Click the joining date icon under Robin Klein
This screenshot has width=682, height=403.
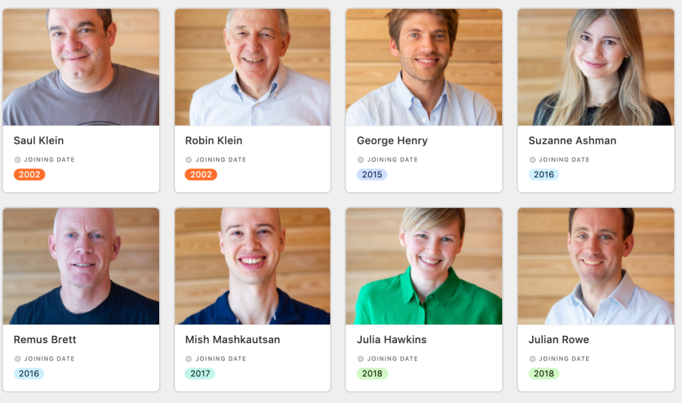(188, 160)
